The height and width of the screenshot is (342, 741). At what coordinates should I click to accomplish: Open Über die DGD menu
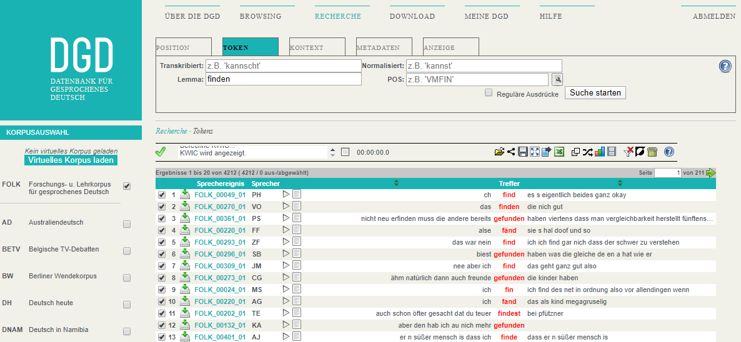pos(192,16)
